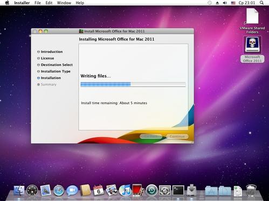Click the Continue button in installer
269x201 pixels.
(x=177, y=137)
